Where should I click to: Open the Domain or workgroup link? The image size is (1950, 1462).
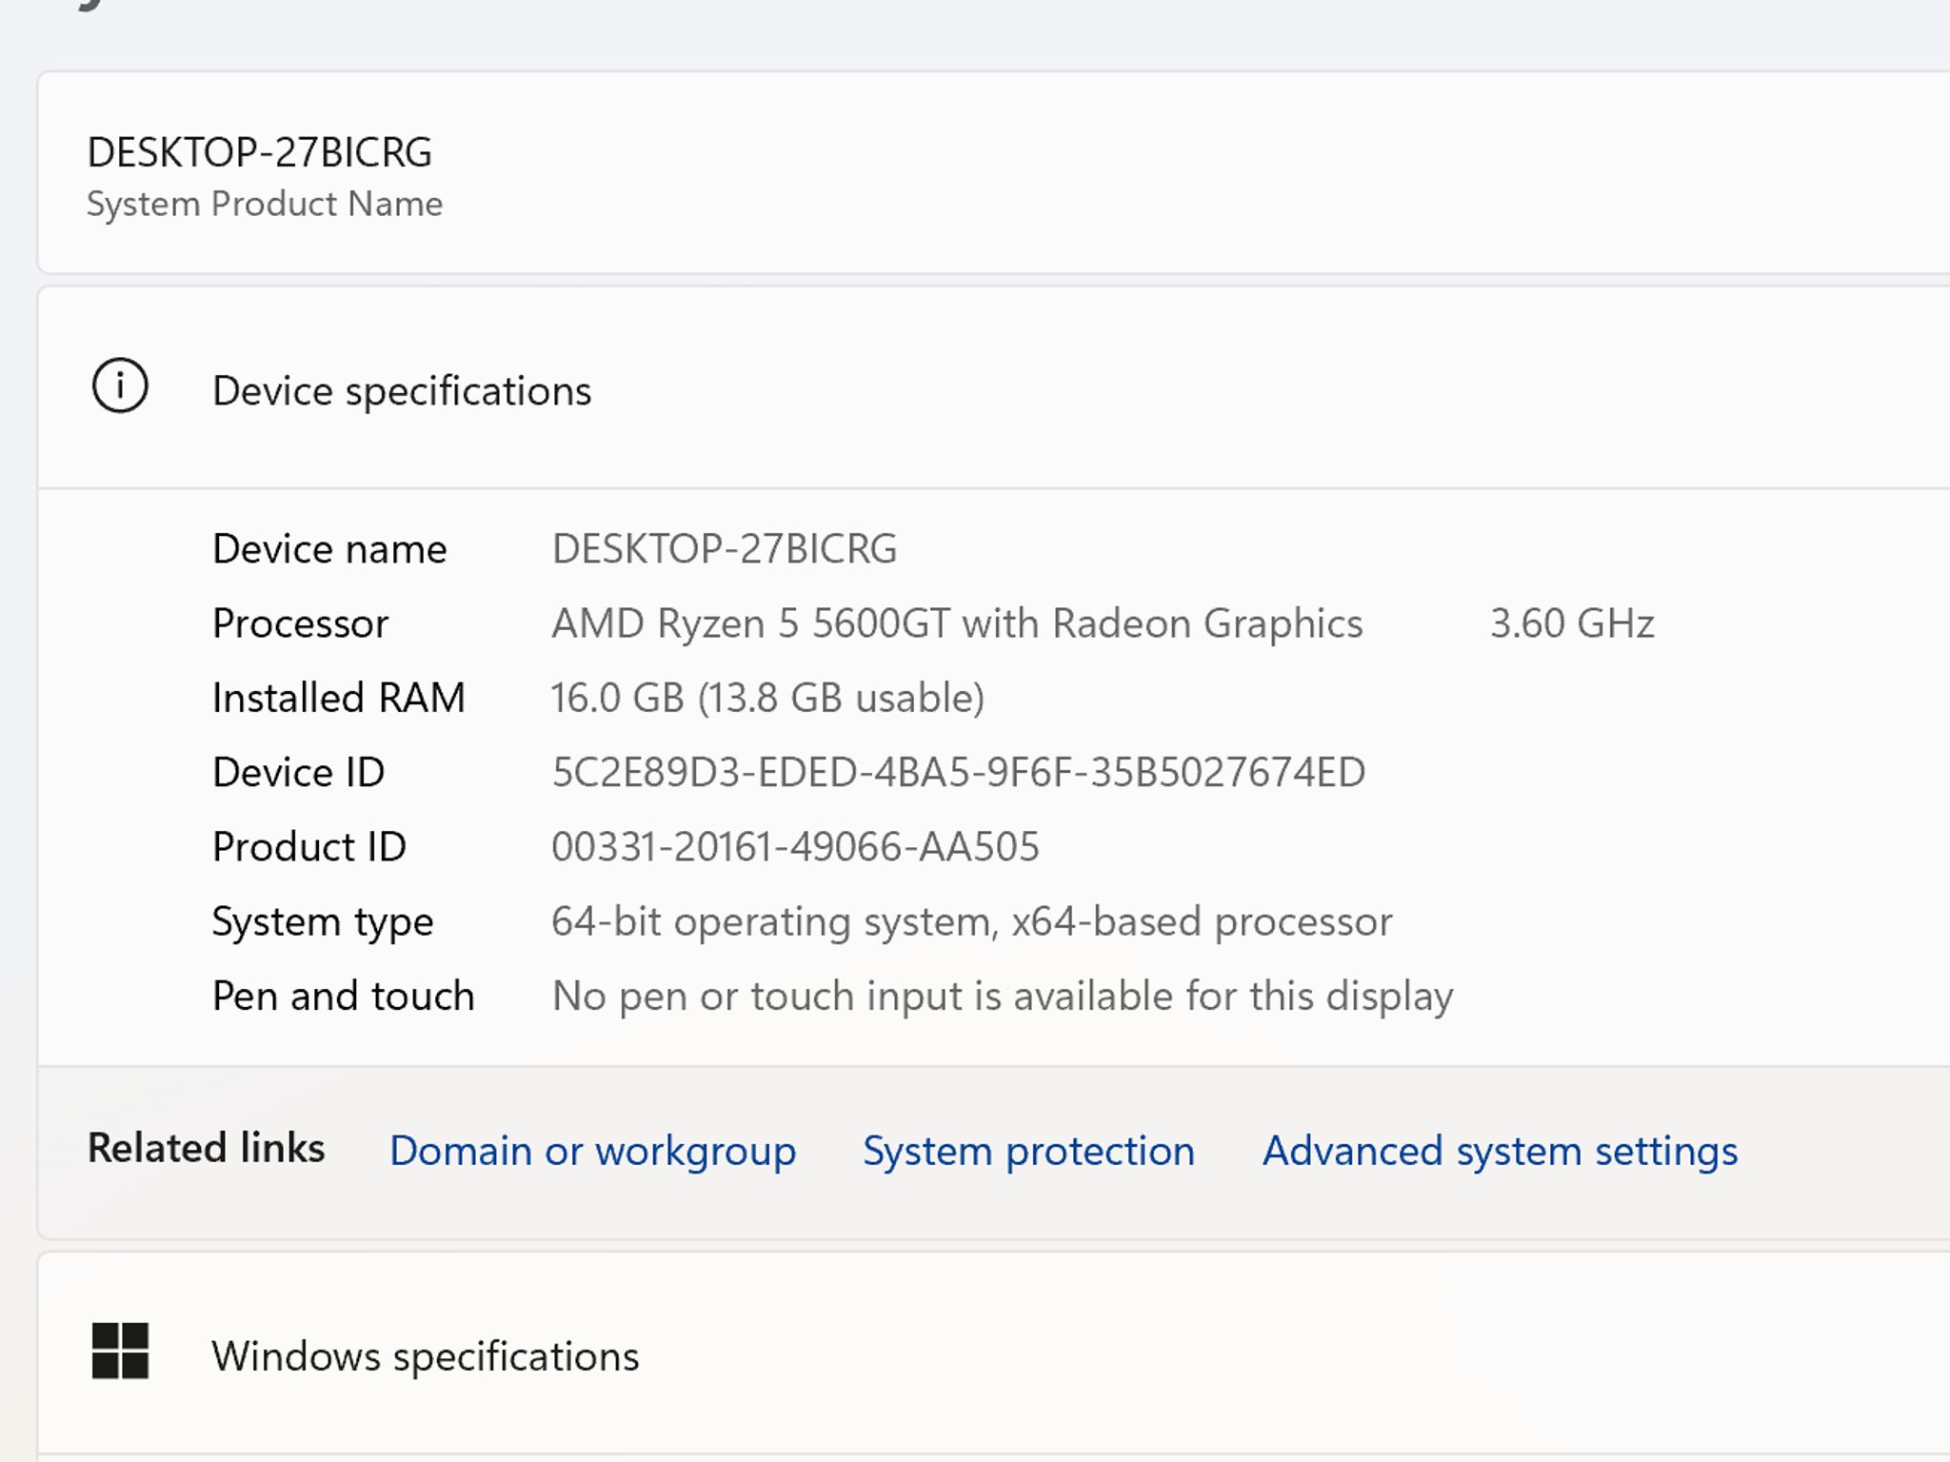click(x=593, y=1152)
